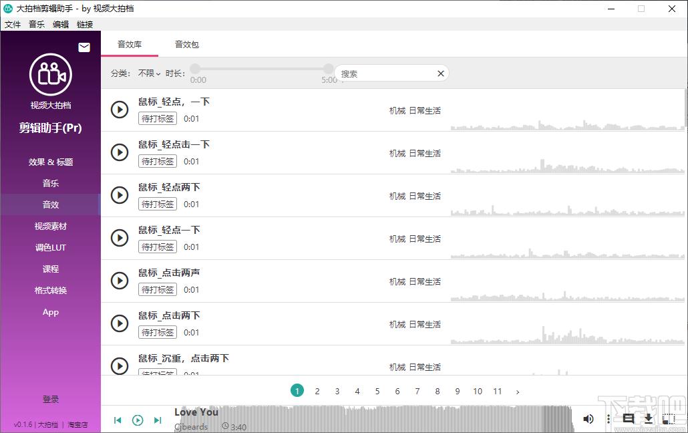Clear the search box with the X
Screen dimensions: 688x433
[441, 74]
